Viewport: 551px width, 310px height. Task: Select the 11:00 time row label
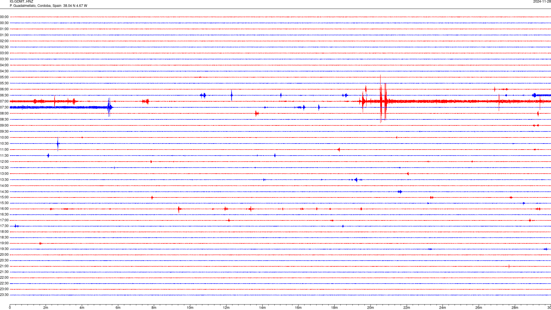click(4, 150)
